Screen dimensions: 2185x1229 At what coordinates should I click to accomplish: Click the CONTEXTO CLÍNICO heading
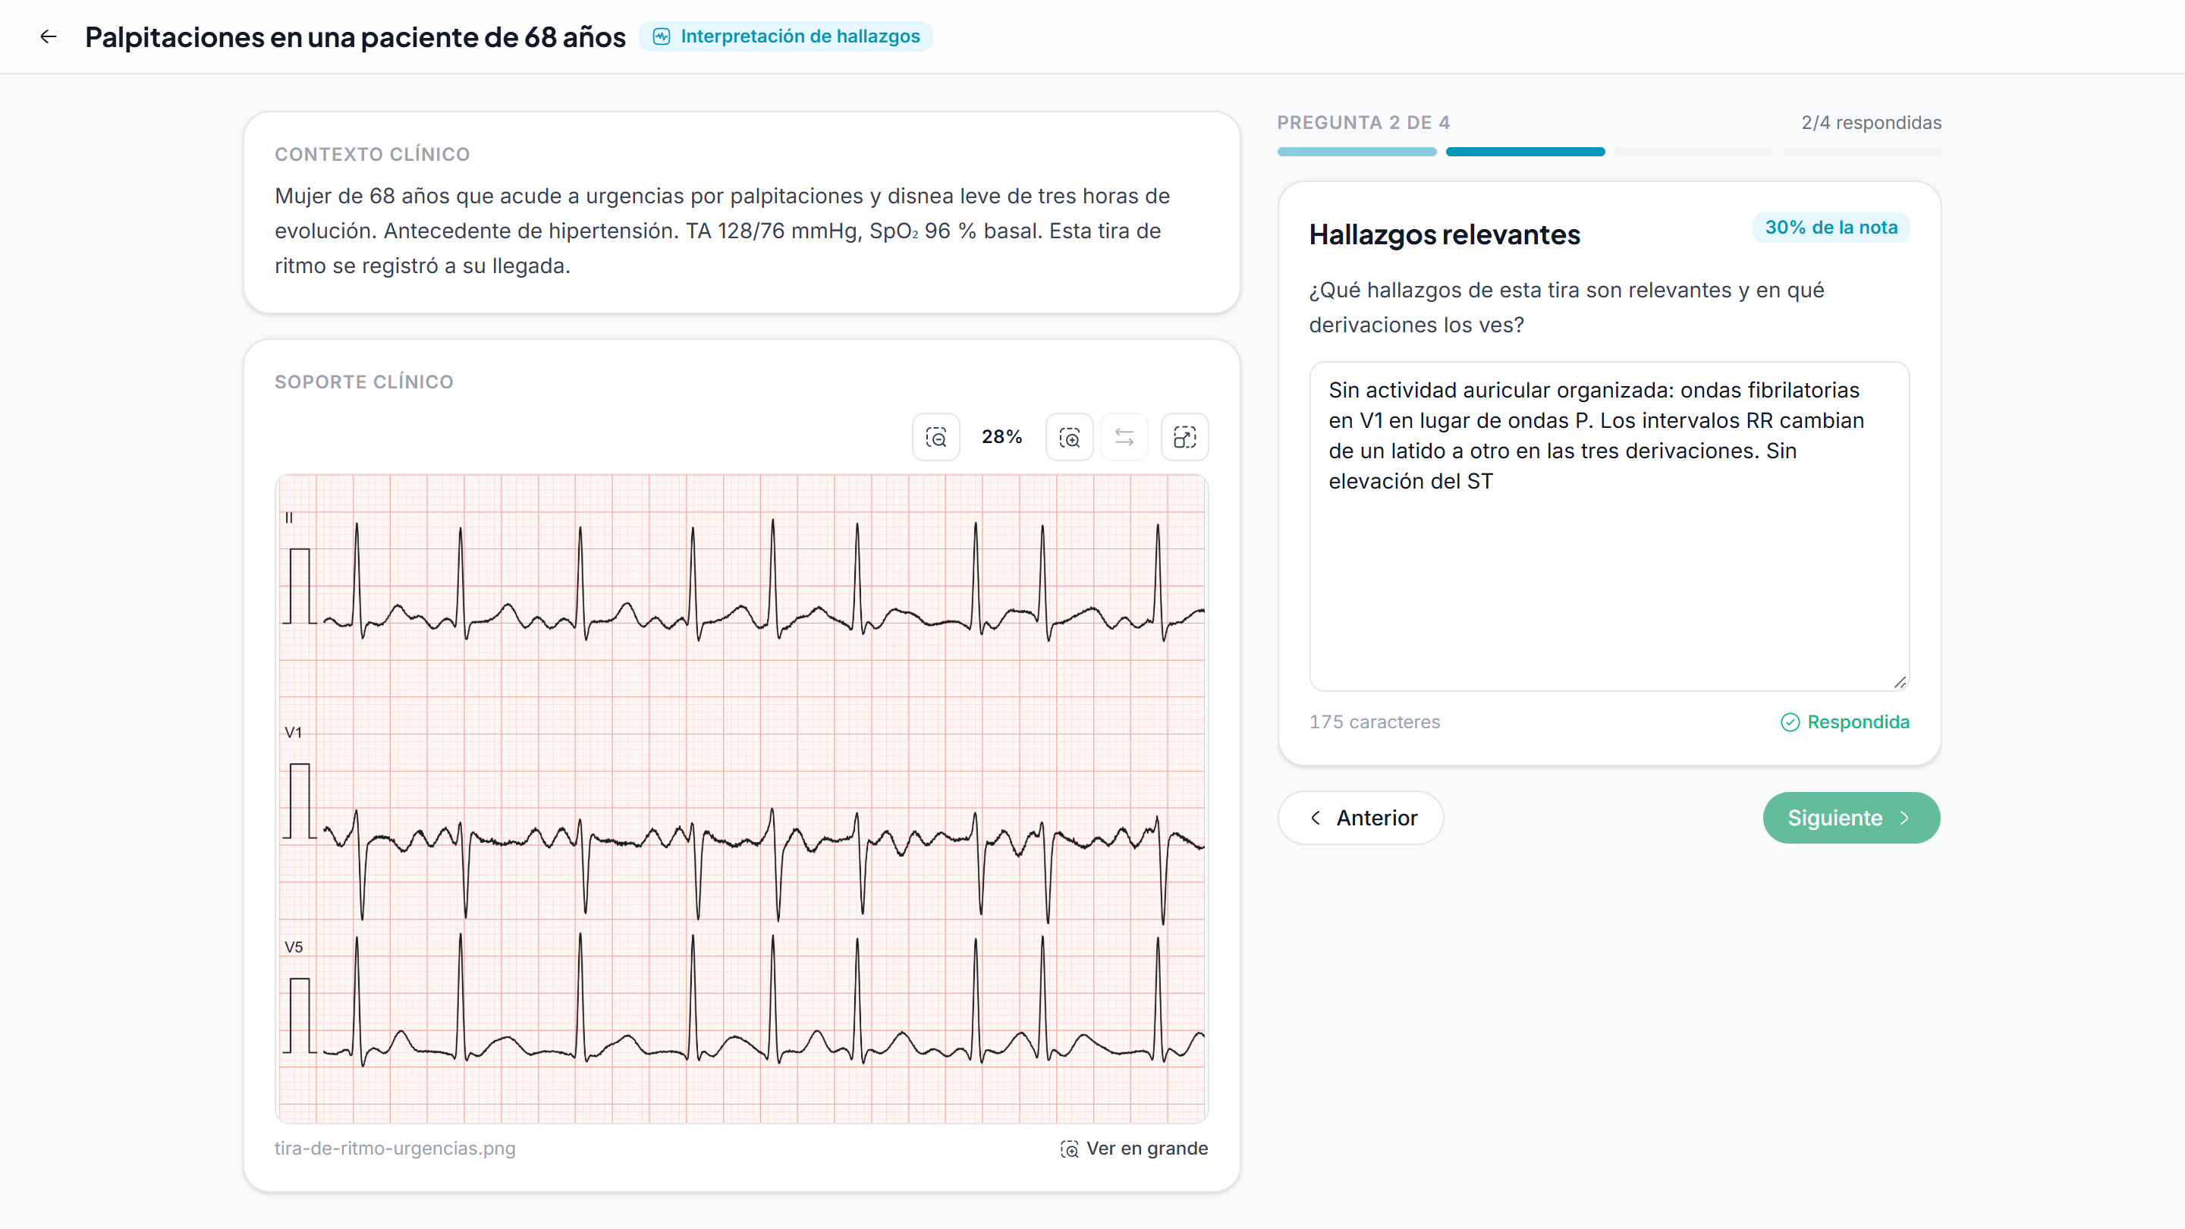[372, 154]
